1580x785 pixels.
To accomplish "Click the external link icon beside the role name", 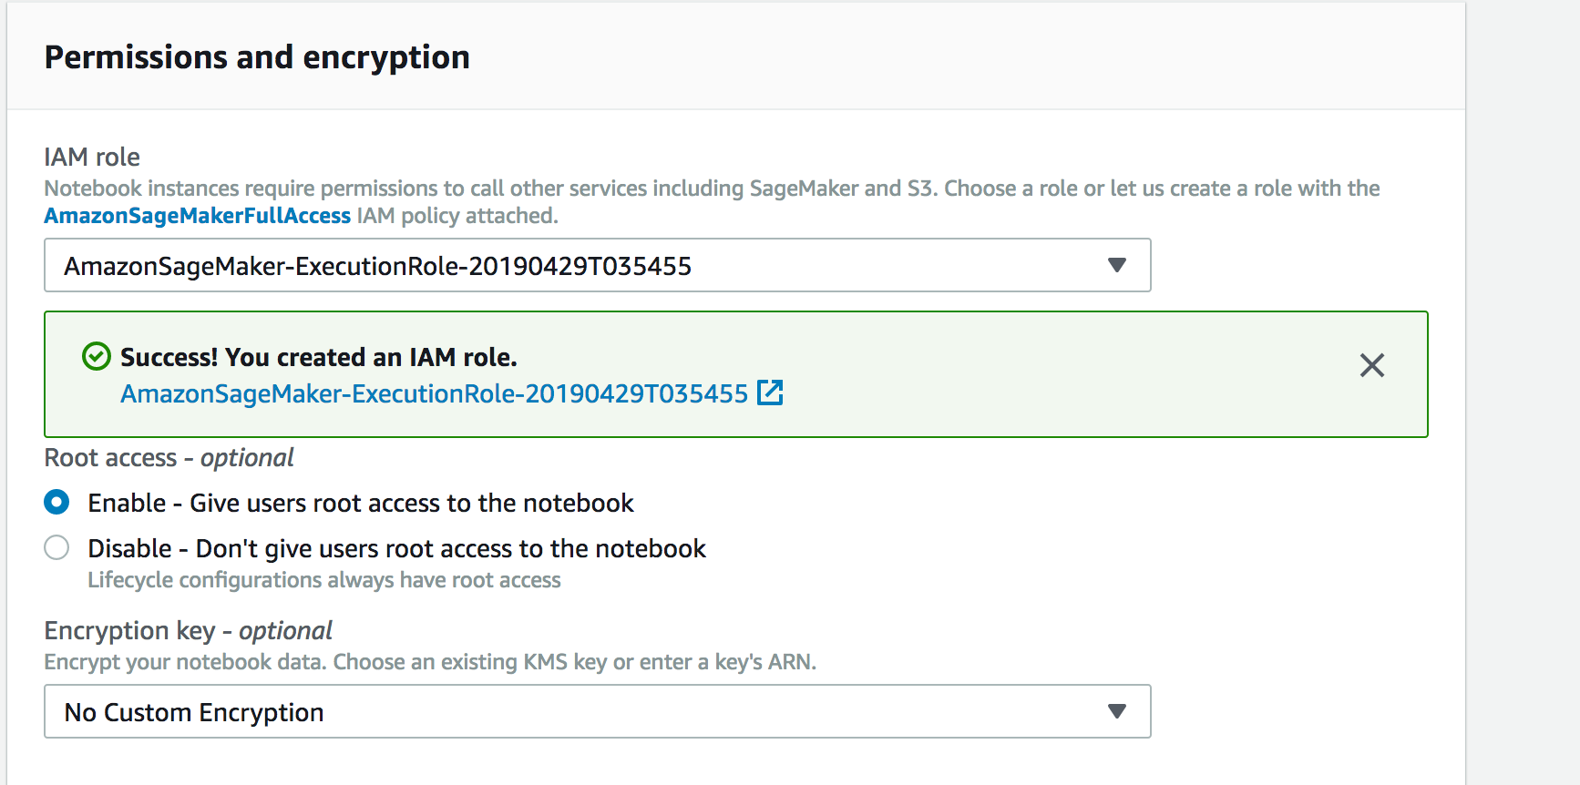I will [770, 393].
